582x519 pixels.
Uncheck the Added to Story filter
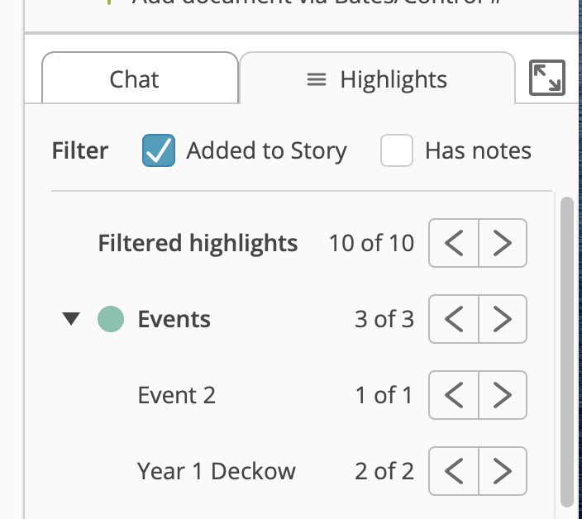pos(159,150)
